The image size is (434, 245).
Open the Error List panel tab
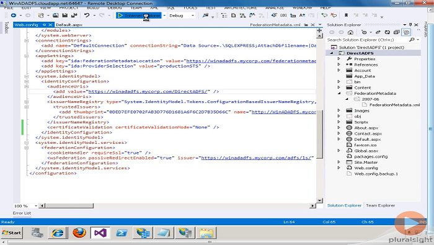tap(22, 213)
